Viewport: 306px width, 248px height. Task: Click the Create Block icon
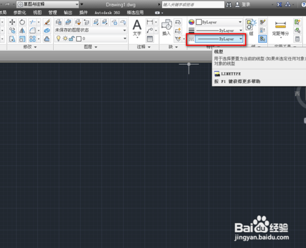tap(178, 22)
